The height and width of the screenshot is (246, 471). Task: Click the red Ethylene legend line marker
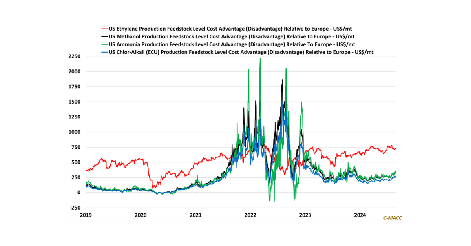tap(104, 29)
